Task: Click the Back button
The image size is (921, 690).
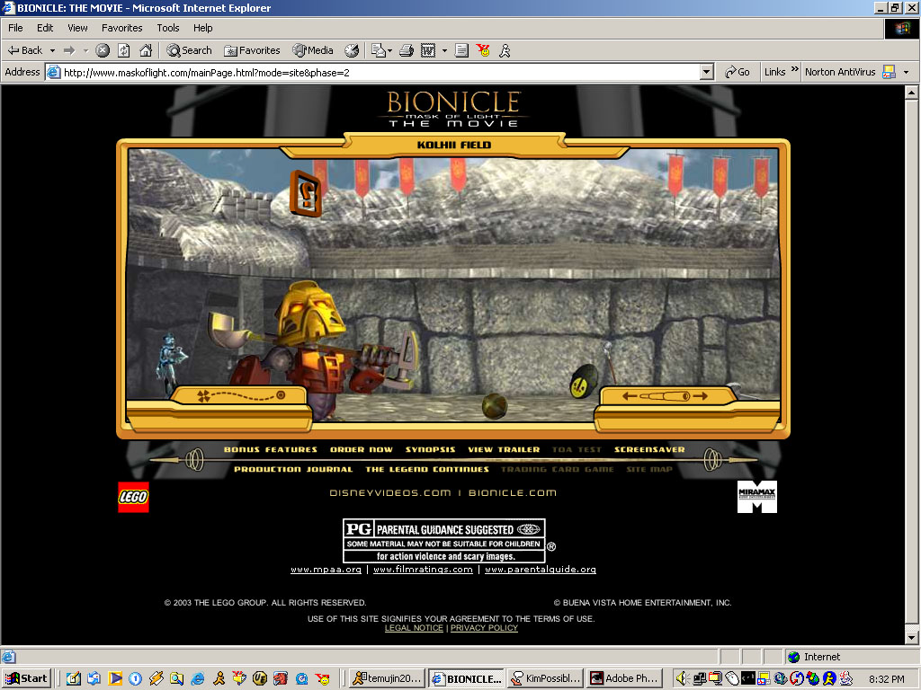Action: [25, 50]
